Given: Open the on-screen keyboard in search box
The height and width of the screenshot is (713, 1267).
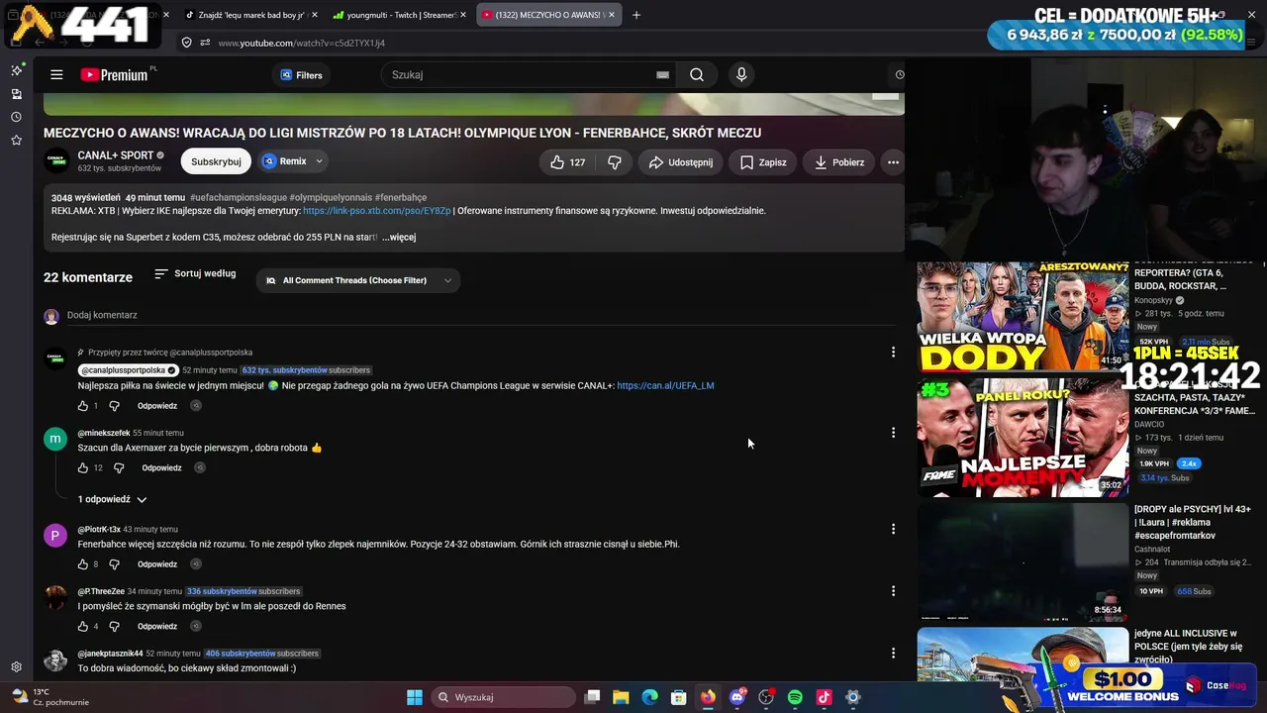Looking at the screenshot, I should point(662,75).
